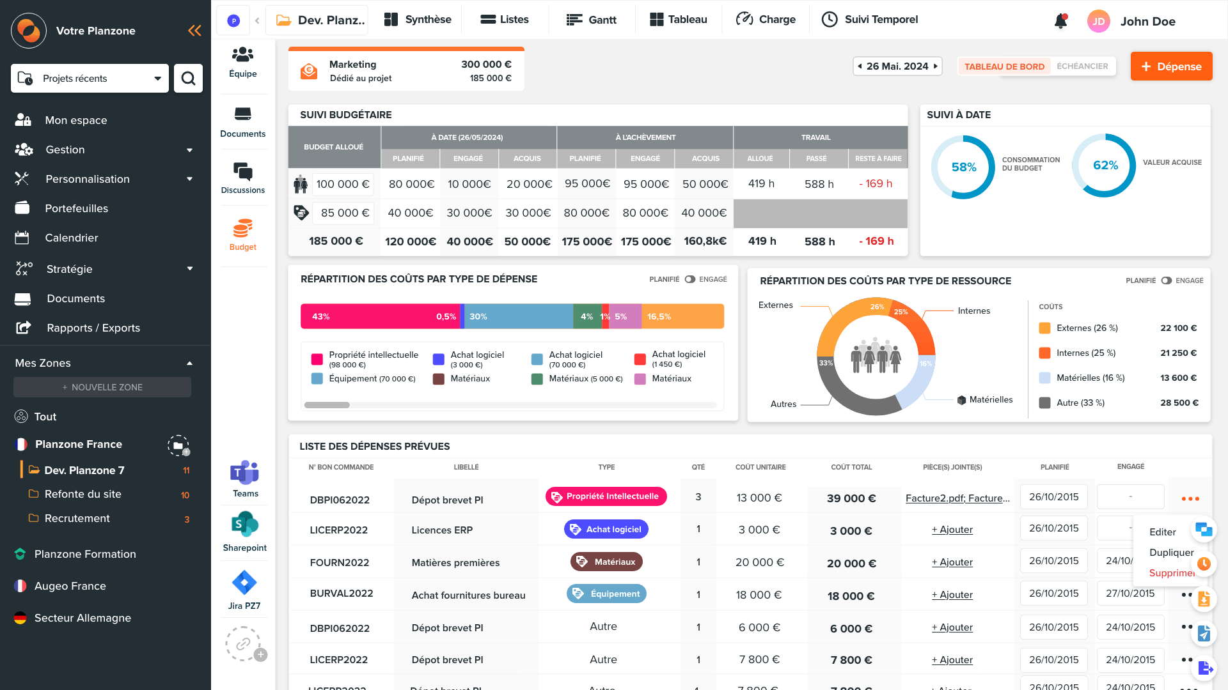Viewport: 1228px width, 690px height.
Task: Select the Discussions panel icon
Action: 243,176
